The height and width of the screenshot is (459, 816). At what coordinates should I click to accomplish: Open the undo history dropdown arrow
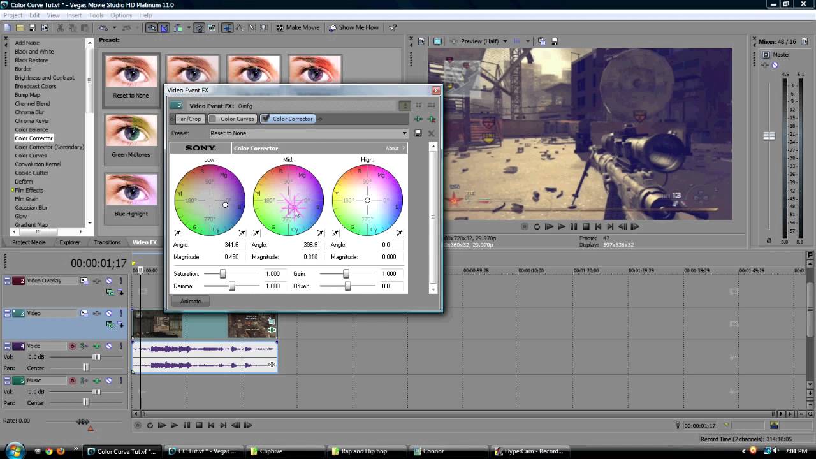click(x=114, y=27)
